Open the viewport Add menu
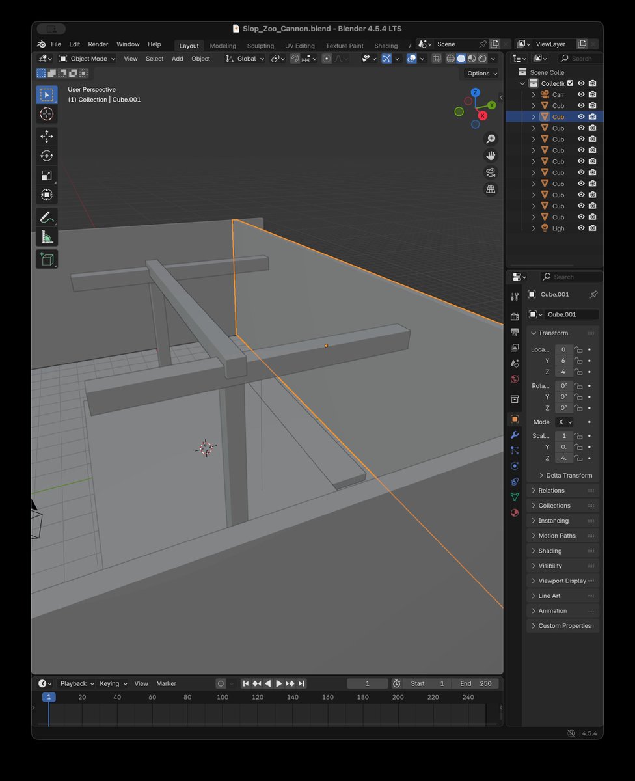Screen dimensions: 635x781 178,59
